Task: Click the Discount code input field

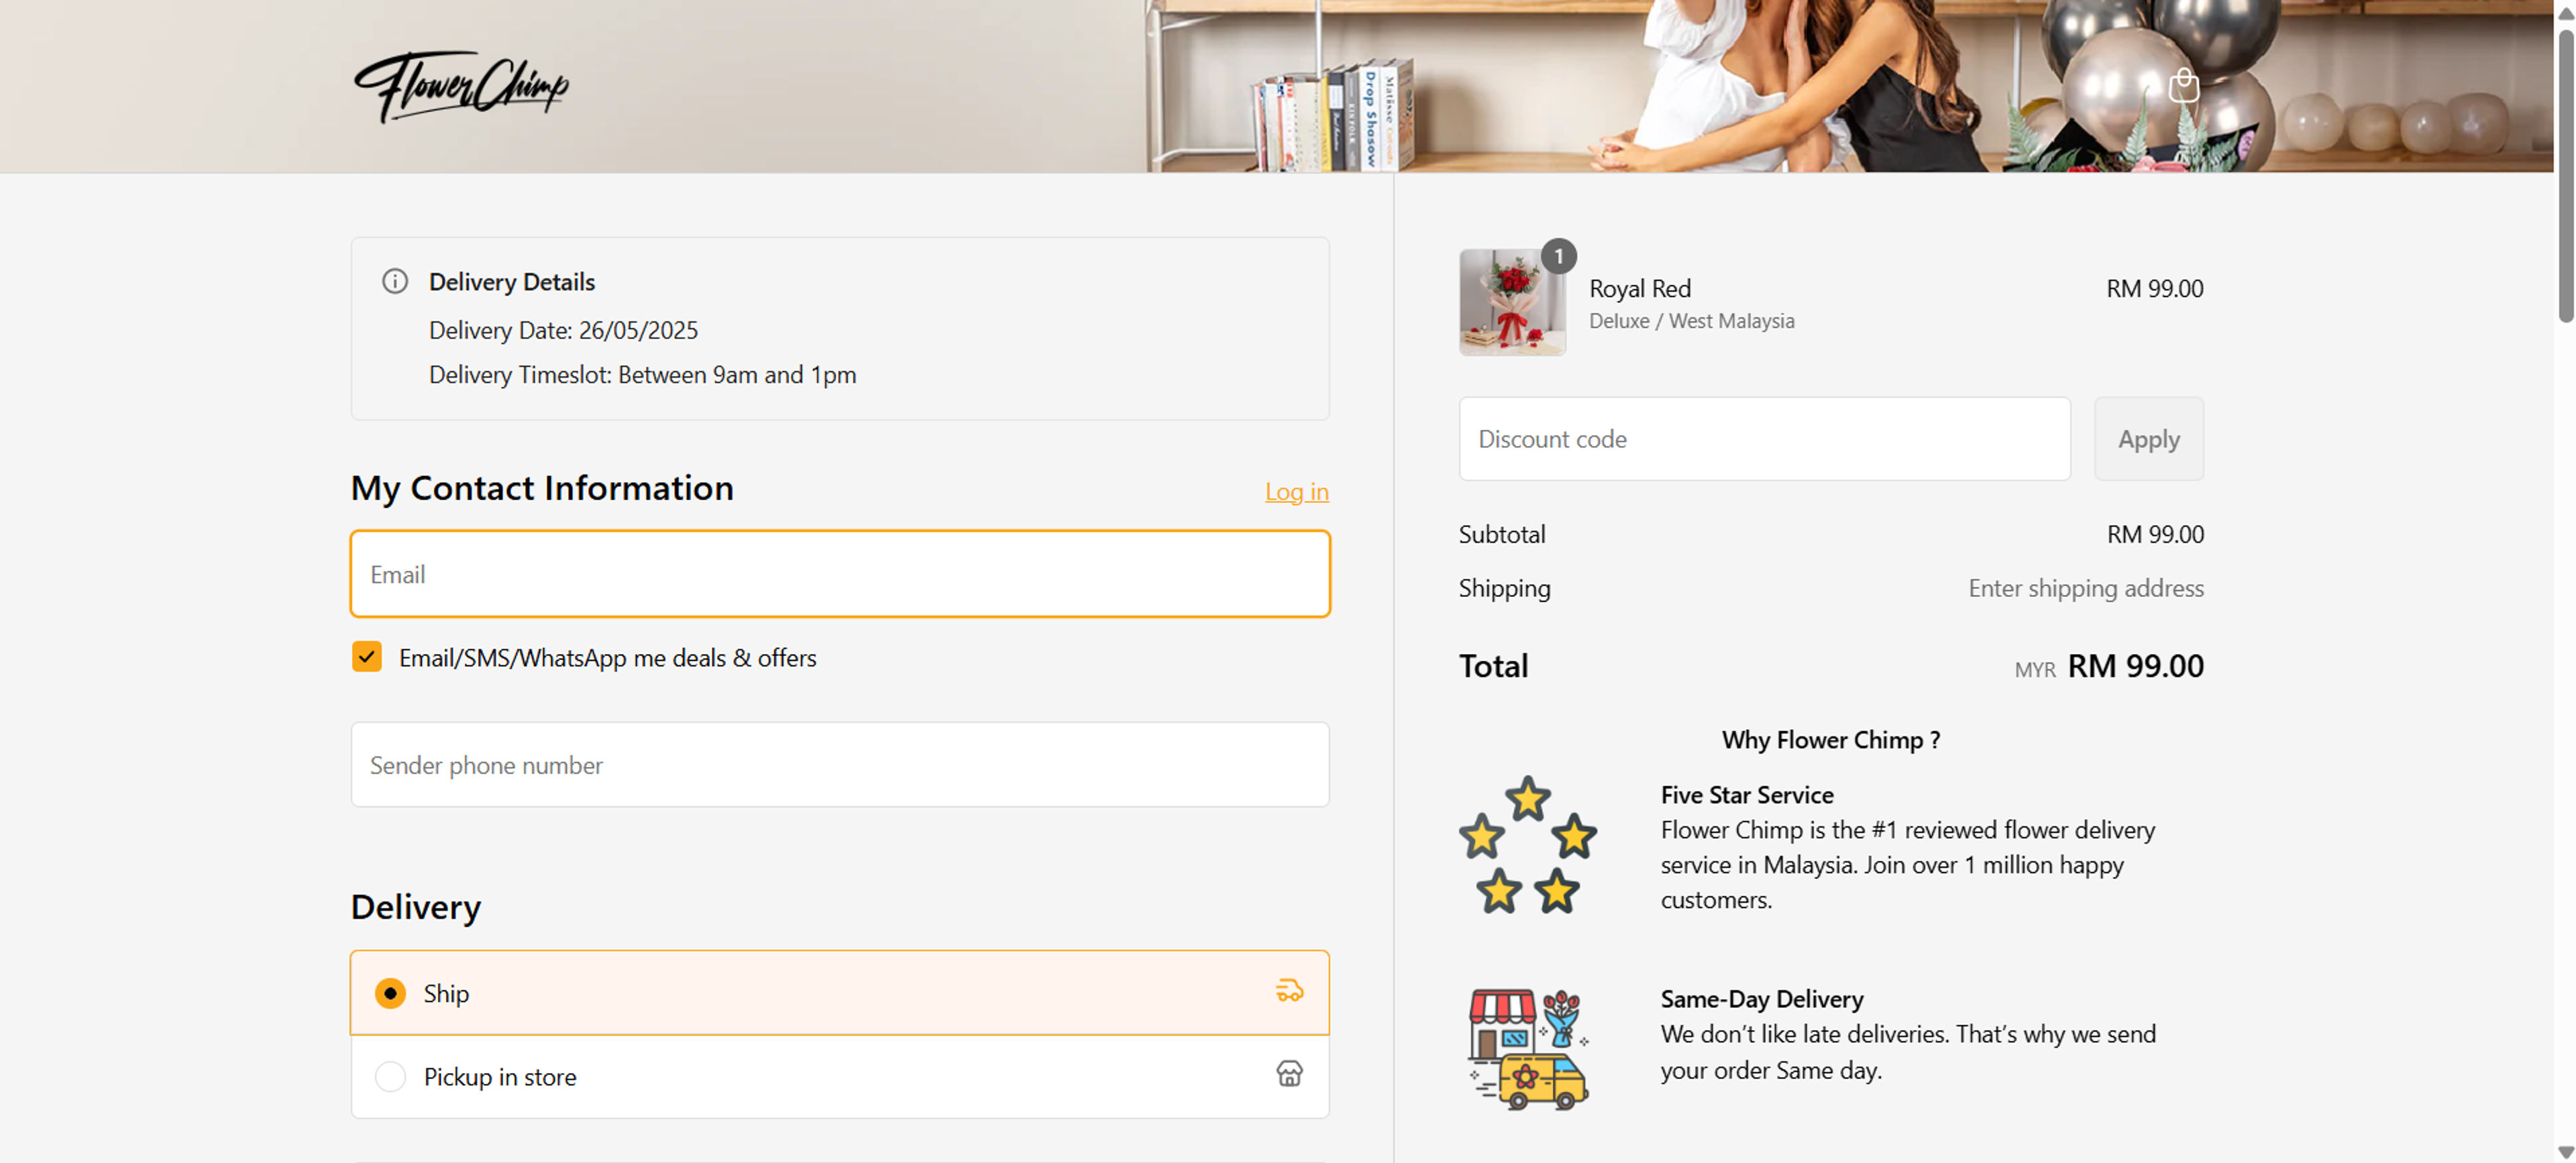Action: (x=1764, y=439)
